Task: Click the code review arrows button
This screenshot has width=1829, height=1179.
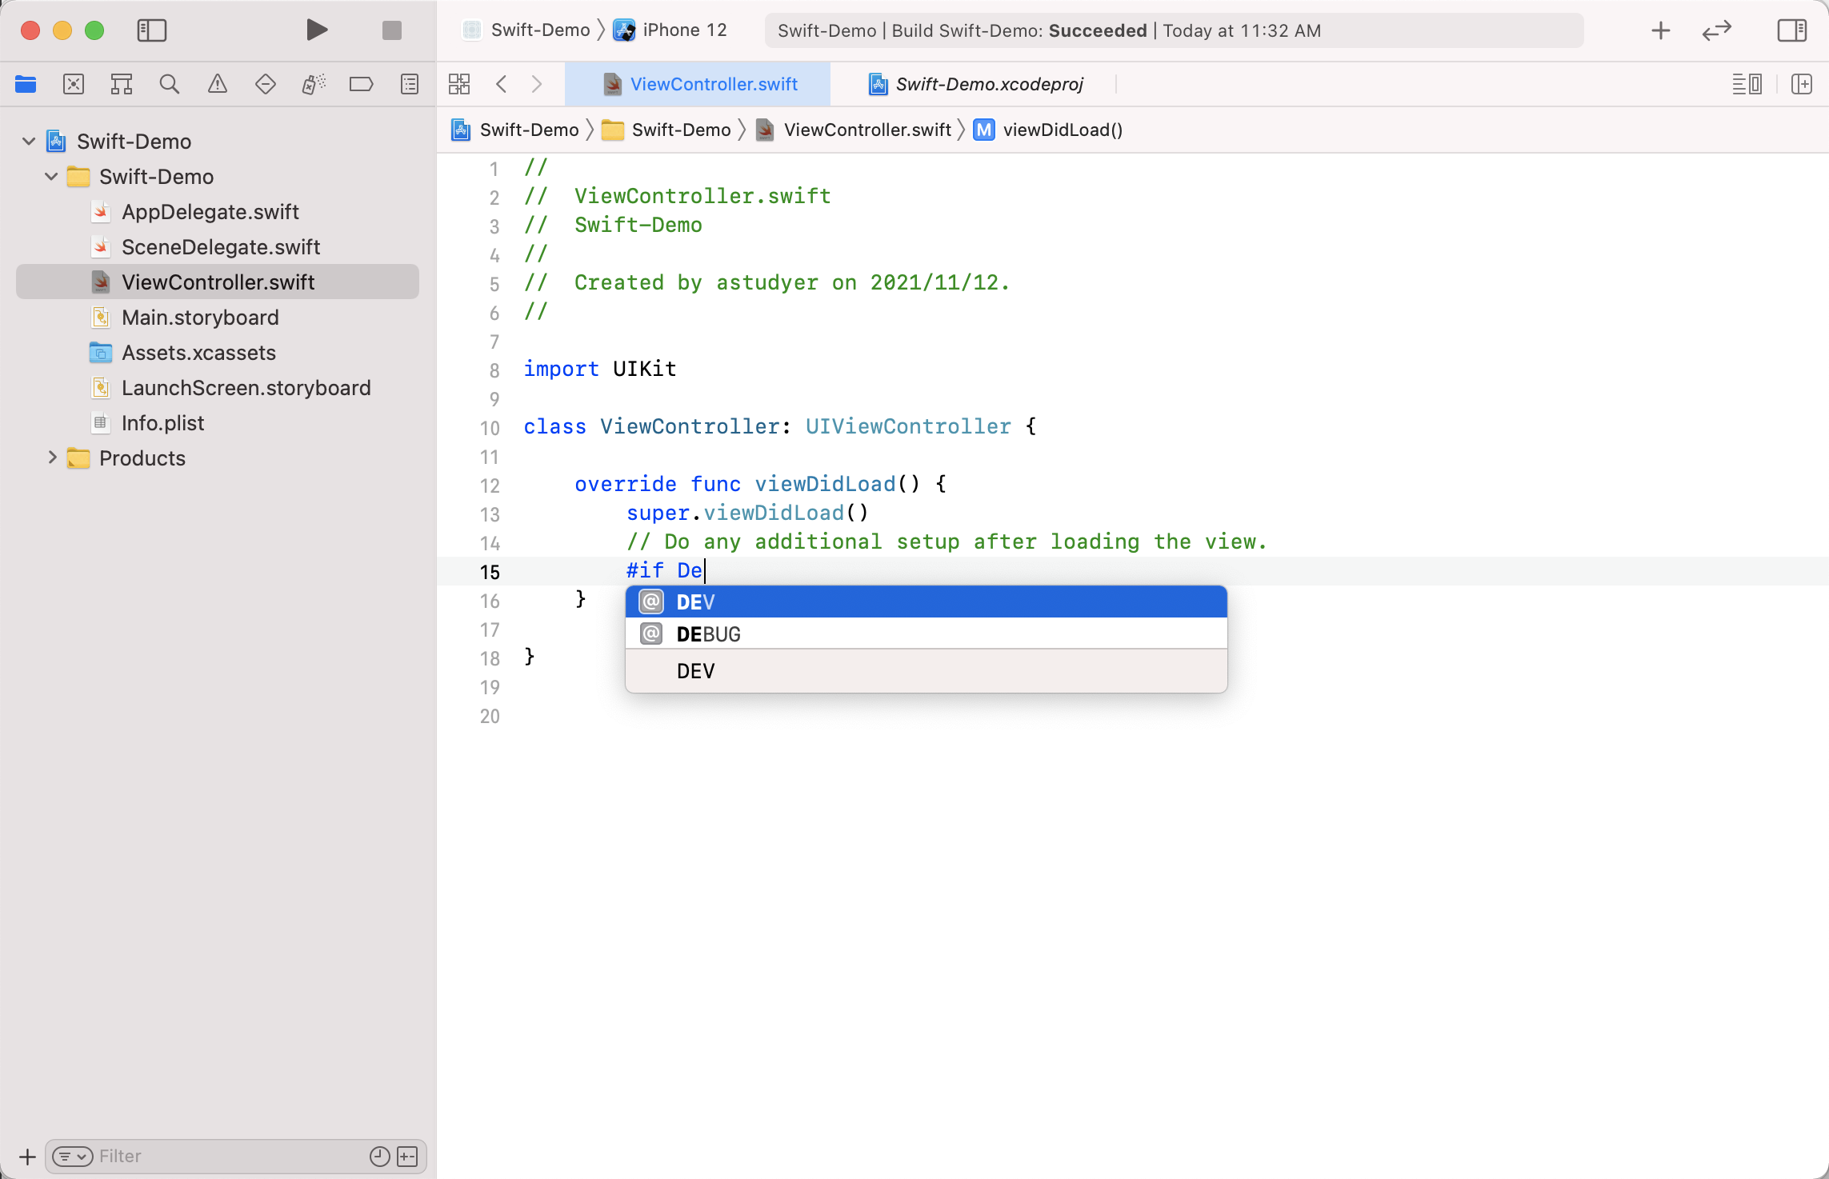Action: point(1716,30)
